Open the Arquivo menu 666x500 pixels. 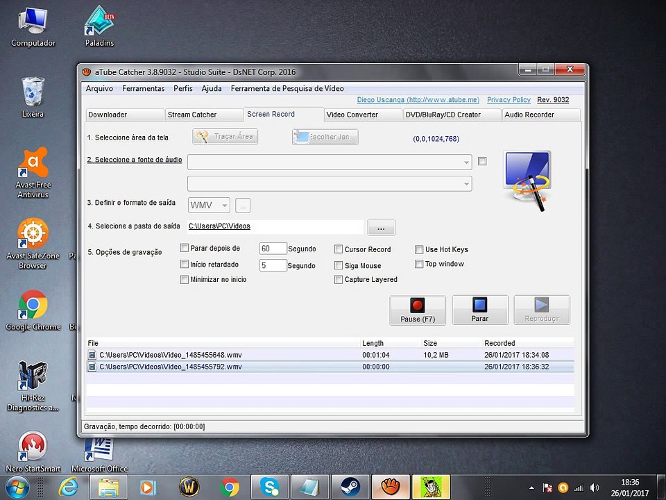[99, 88]
